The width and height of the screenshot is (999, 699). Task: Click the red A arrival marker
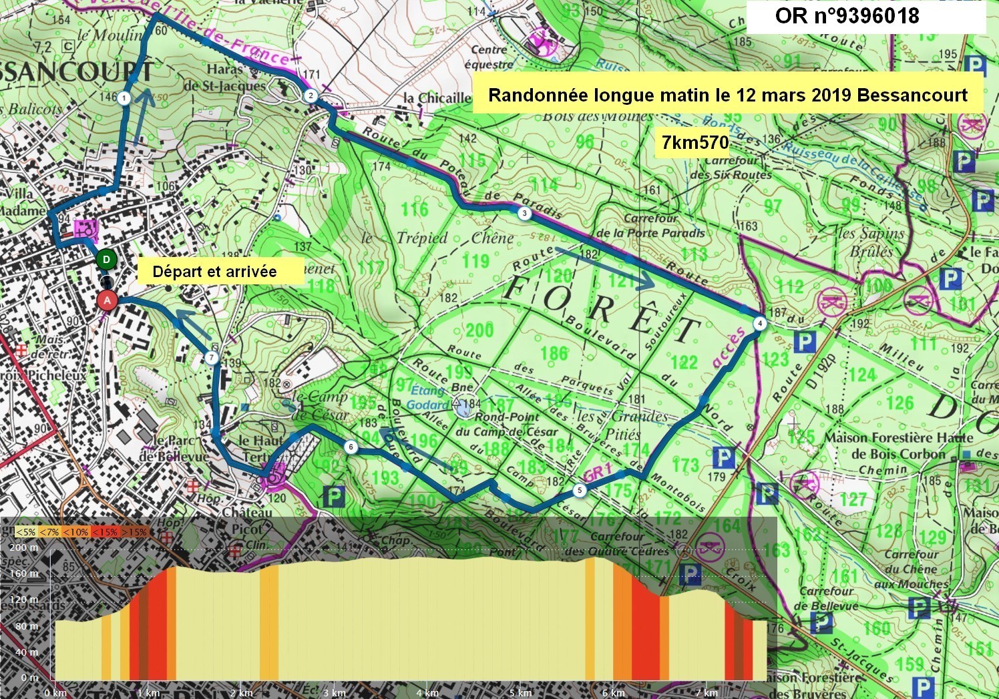pos(107,301)
